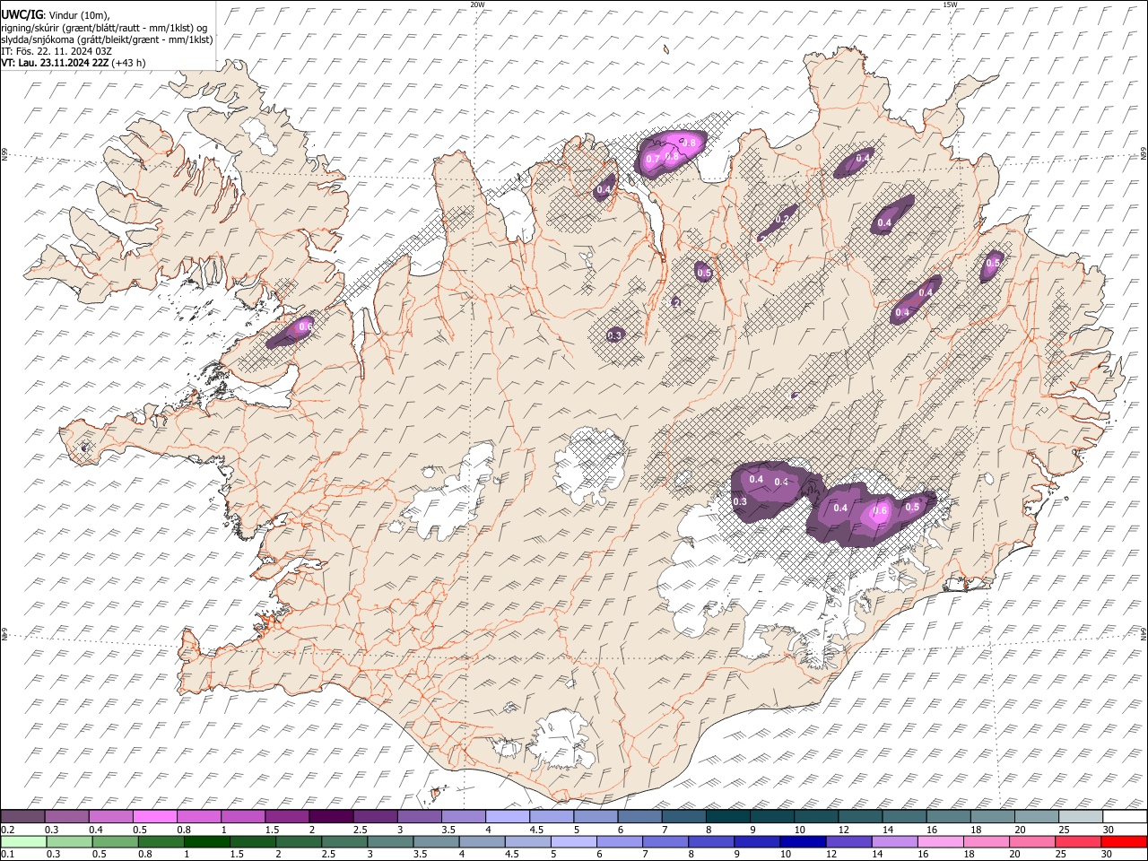Click the dark teal 8 swatch in the upper scale

click(728, 817)
